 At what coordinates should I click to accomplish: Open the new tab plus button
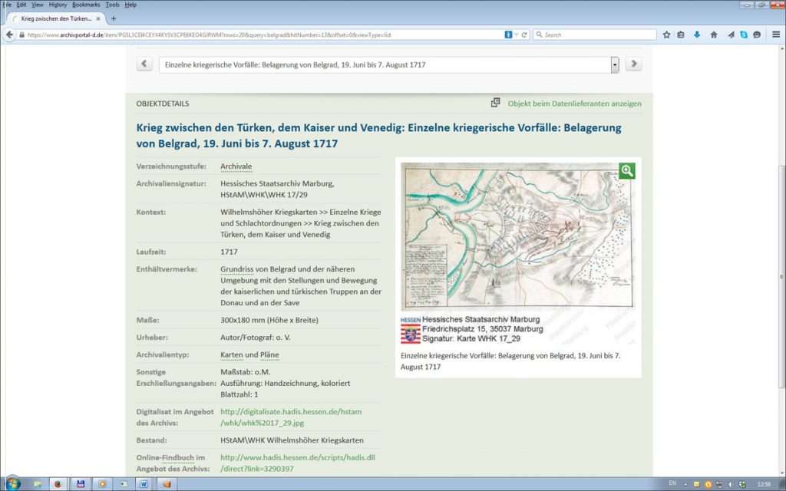tap(114, 18)
